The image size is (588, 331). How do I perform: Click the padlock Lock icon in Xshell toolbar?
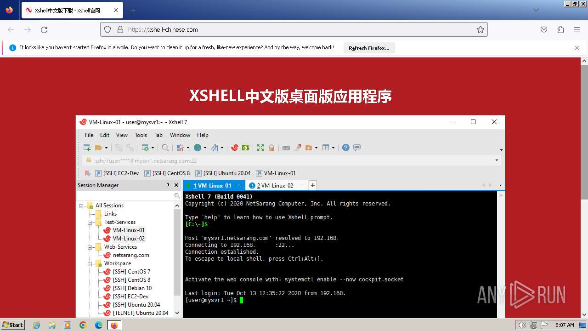click(271, 148)
